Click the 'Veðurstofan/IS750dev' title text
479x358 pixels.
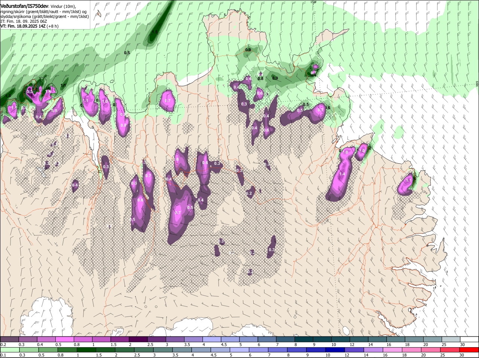tap(24, 6)
